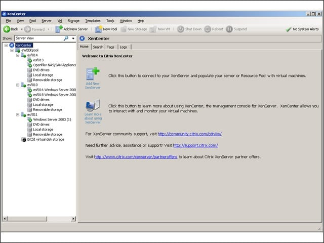Click the search magnifier in the Show box
Viewport: 324px width, 243px height.
pos(66,38)
